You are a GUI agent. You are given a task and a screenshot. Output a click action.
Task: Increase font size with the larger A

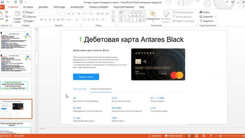coord(69,14)
